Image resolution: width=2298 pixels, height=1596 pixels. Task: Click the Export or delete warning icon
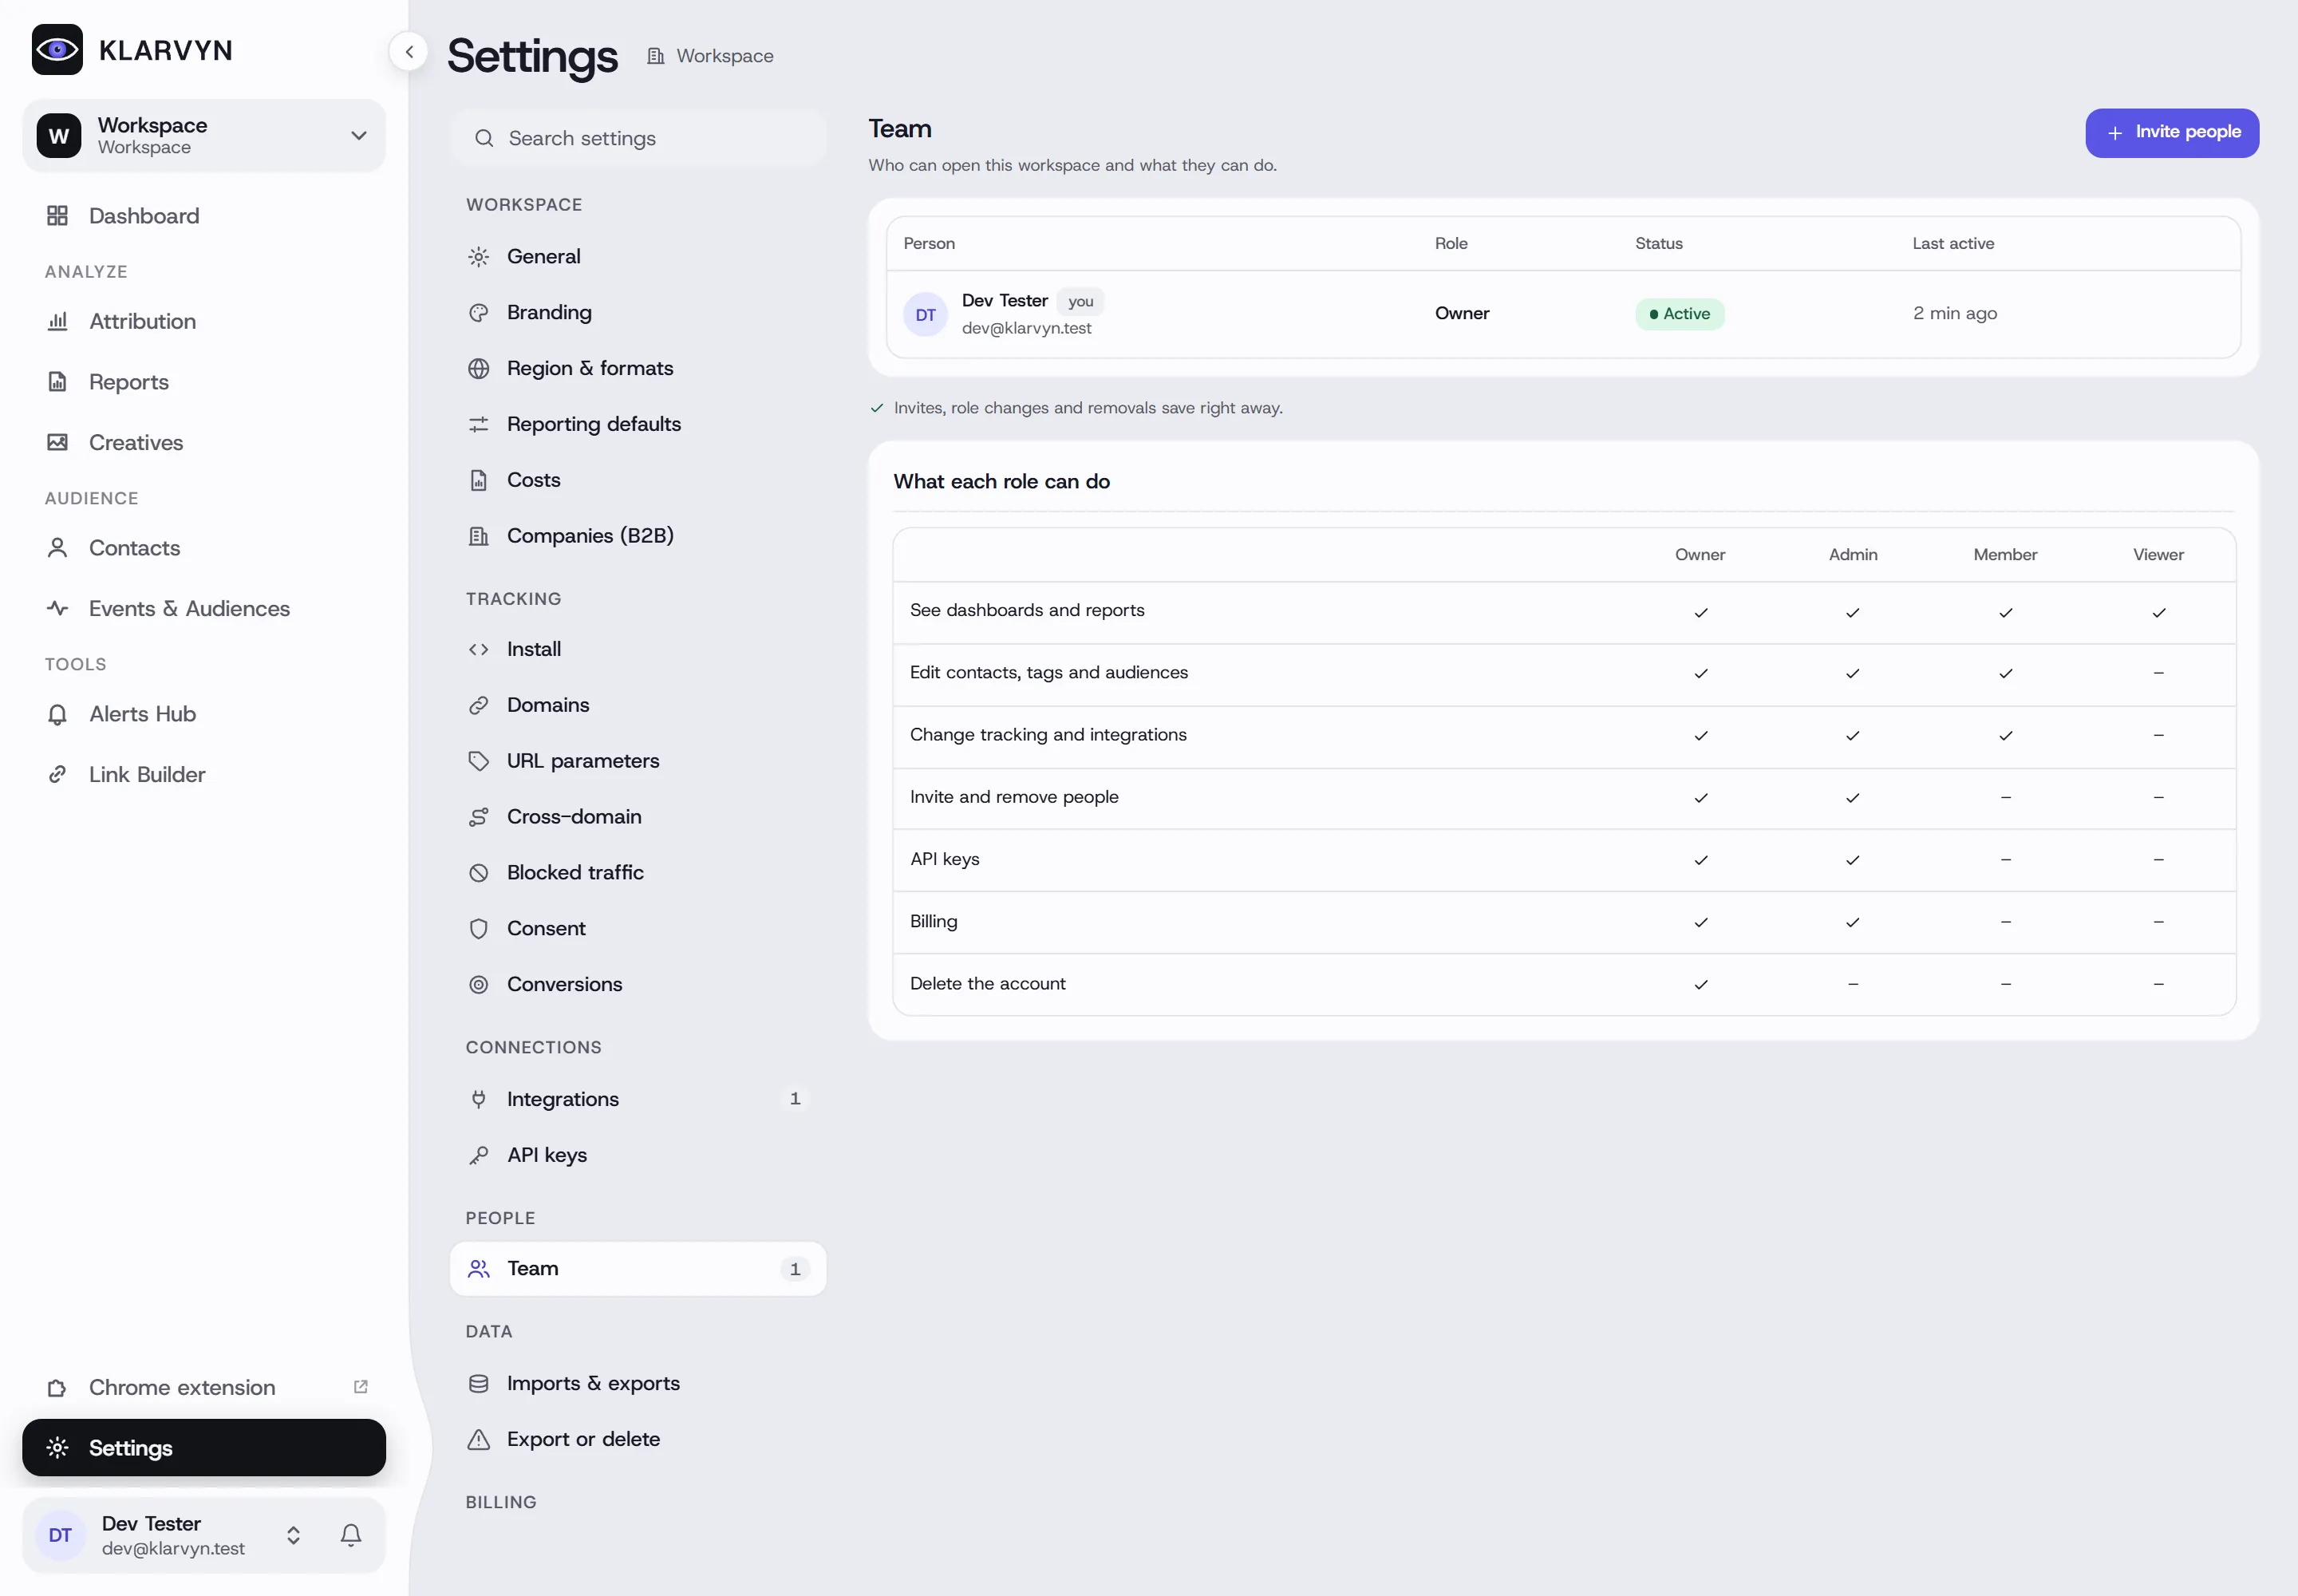coord(479,1439)
